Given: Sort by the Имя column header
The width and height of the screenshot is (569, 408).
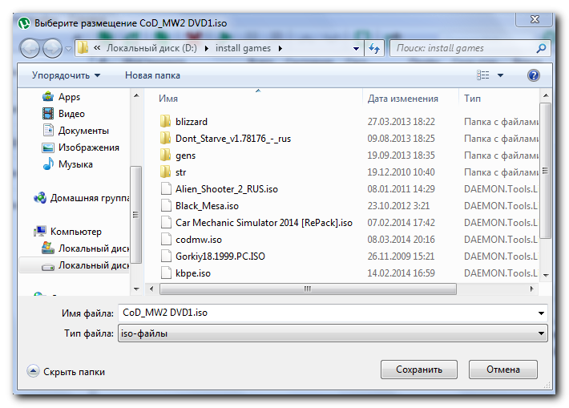Looking at the screenshot, I should point(168,99).
